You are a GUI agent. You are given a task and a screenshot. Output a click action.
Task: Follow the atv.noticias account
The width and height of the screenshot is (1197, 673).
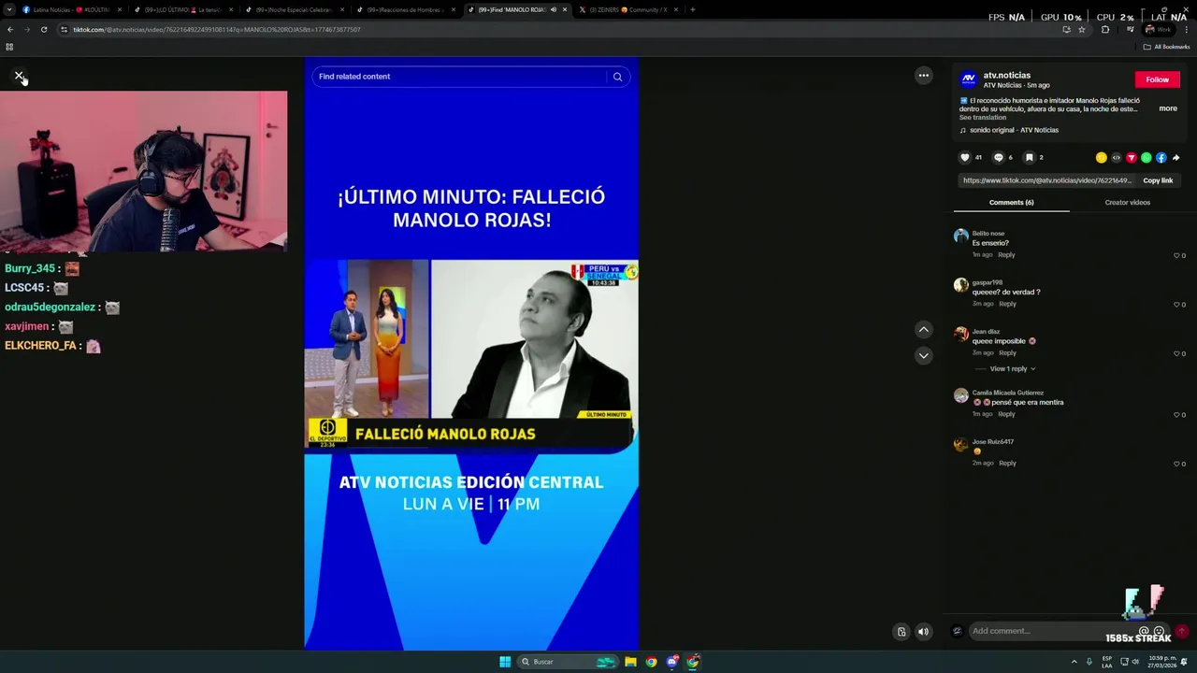pyautogui.click(x=1157, y=79)
